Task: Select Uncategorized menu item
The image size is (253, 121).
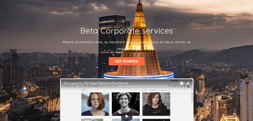Action: tap(163, 90)
